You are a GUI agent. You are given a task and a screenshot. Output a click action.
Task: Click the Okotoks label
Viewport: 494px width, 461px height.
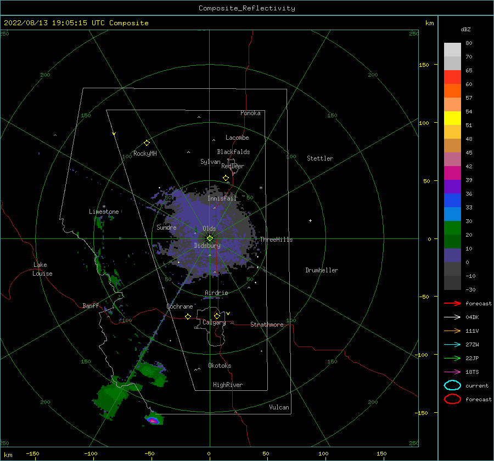coord(220,366)
